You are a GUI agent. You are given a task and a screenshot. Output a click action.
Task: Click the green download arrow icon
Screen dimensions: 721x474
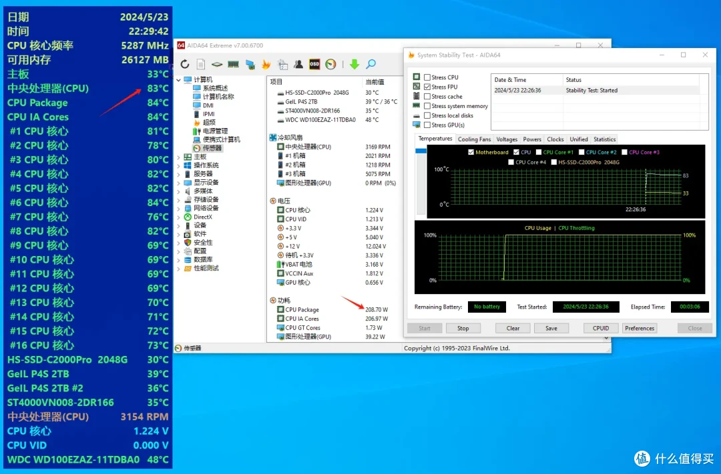[354, 64]
